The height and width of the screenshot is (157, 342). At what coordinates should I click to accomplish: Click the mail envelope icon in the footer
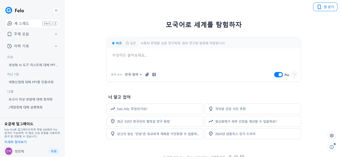coord(242,156)
